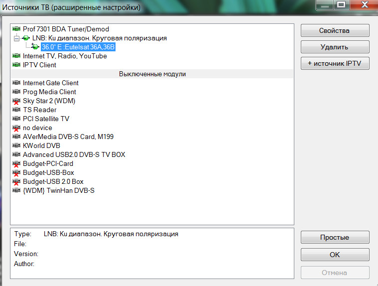The height and width of the screenshot is (286, 378).
Task: Confirm the dialog with OK
Action: coord(335,255)
